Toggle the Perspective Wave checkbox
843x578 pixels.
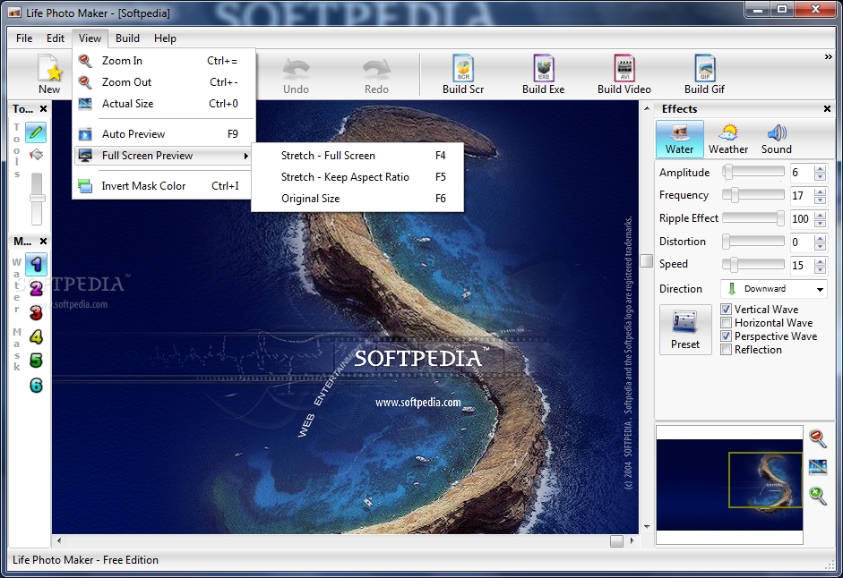tap(726, 336)
